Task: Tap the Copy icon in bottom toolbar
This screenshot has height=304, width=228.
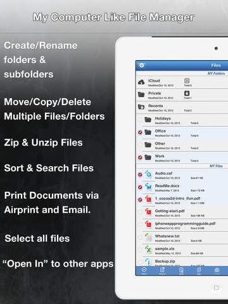Action: point(199,270)
